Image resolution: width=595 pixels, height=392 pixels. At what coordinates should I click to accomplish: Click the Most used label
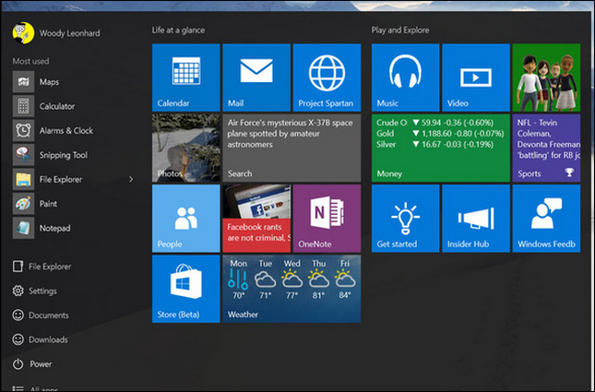click(30, 61)
